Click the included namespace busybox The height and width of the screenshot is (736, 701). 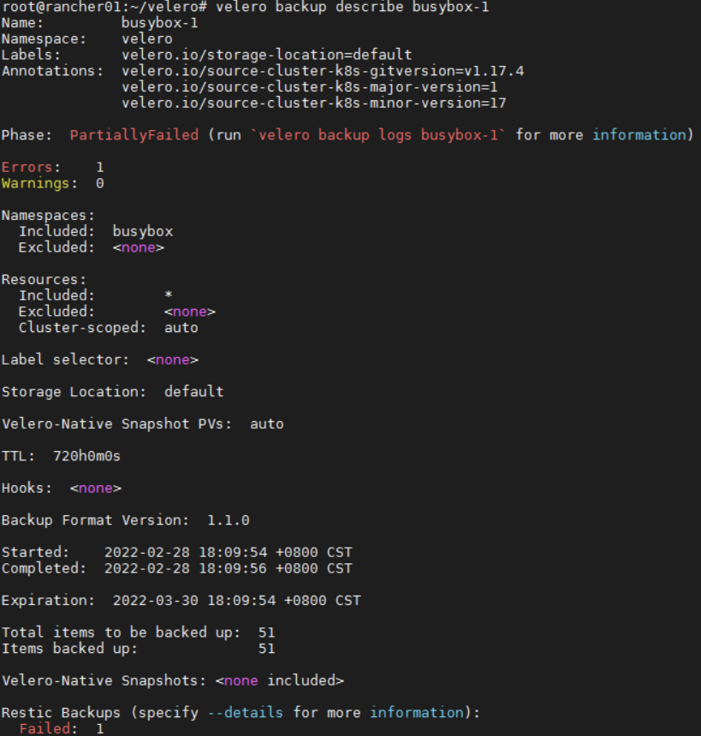pos(142,230)
